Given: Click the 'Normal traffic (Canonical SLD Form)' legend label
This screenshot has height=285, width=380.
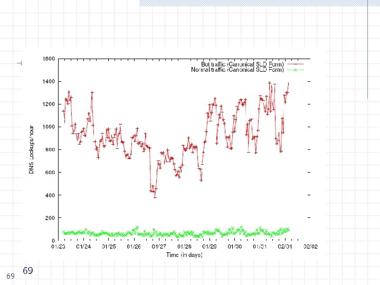Looking at the screenshot, I should click(x=237, y=70).
